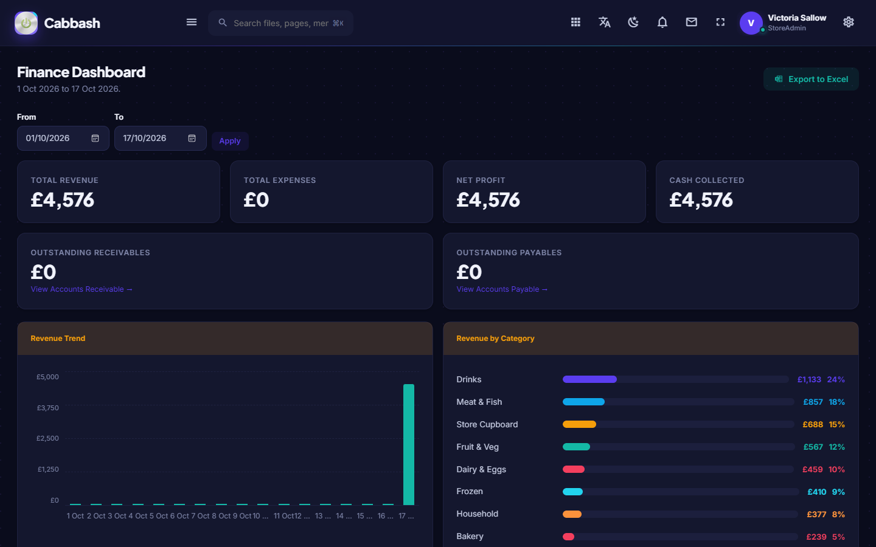Click the Dairy & Eggs red bar
876x547 pixels.
coord(574,469)
